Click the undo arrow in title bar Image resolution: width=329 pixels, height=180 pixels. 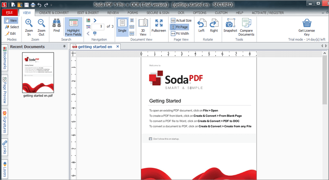click(39, 5)
